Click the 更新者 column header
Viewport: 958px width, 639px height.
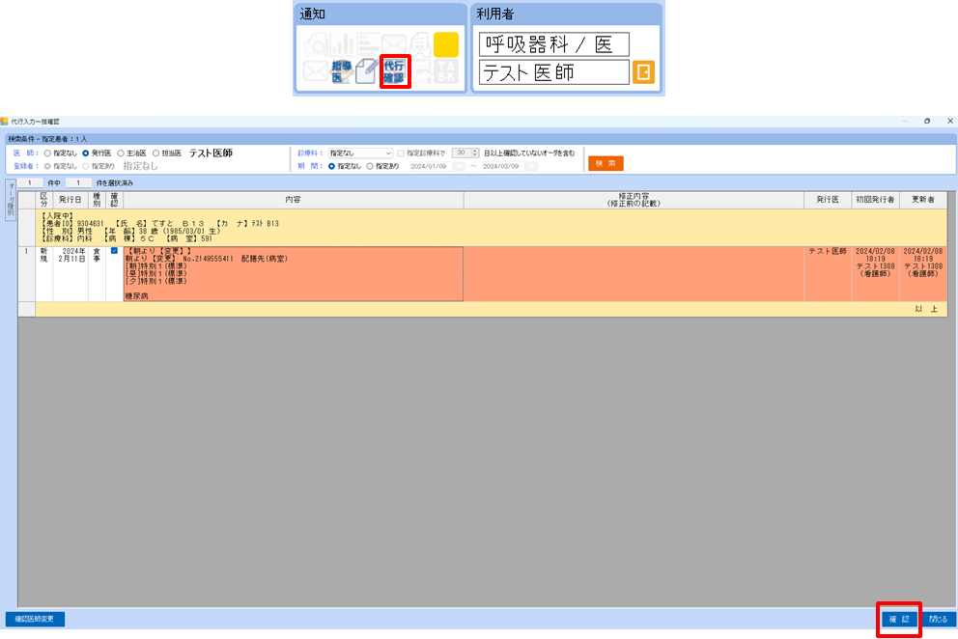[923, 200]
